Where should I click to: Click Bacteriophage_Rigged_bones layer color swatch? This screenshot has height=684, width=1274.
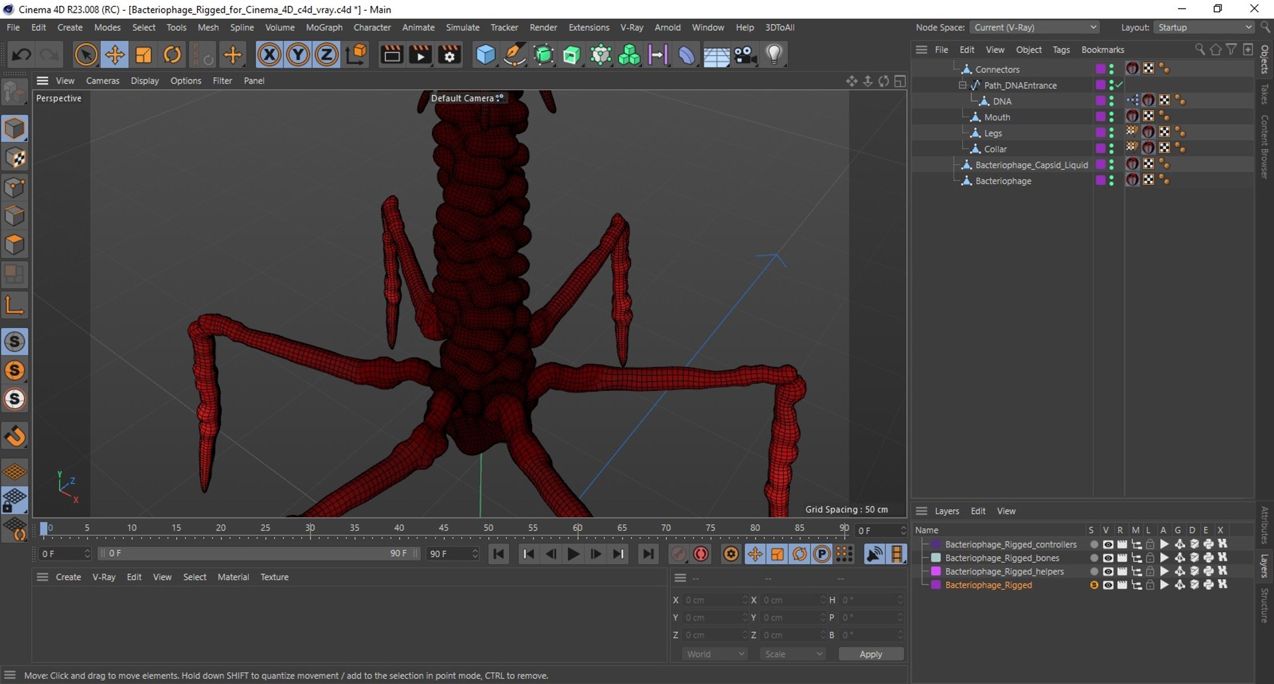click(936, 558)
